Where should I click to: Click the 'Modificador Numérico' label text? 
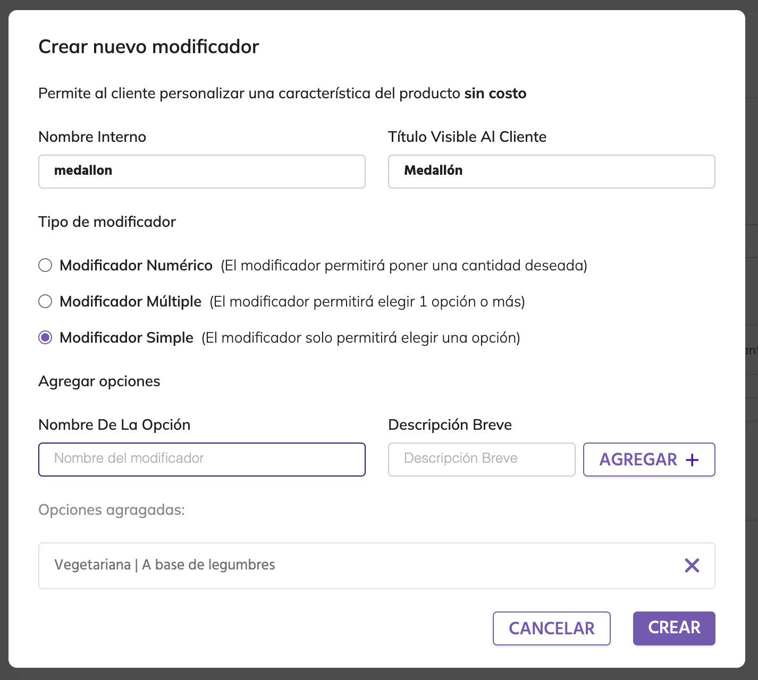click(136, 265)
